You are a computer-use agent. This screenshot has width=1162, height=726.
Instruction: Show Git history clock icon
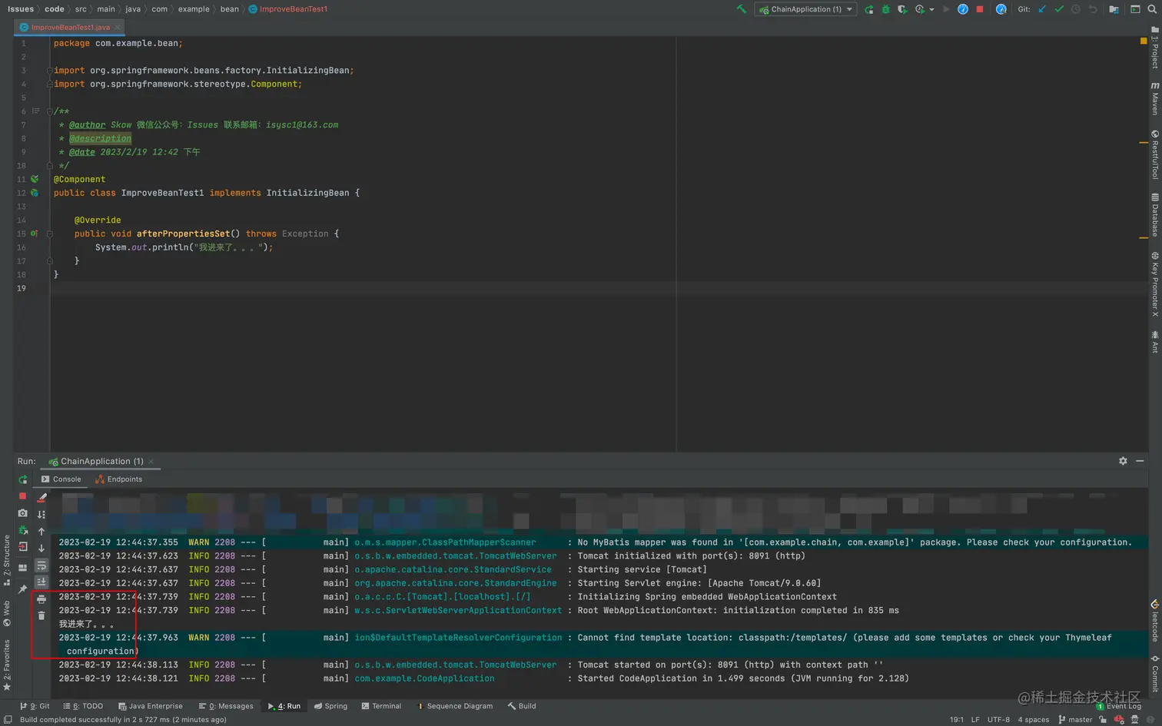[x=1076, y=9]
